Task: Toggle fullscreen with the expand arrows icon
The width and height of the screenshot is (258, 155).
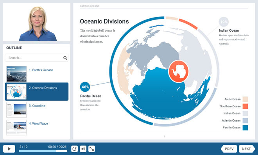Action: 91,149
